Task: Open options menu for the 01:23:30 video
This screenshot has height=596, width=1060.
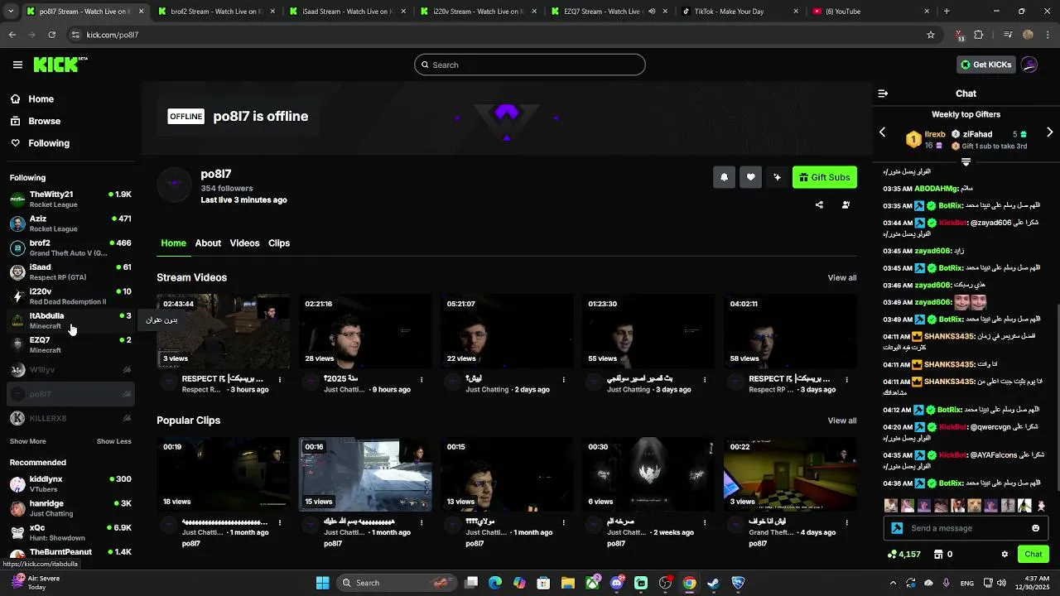Action: coord(705,380)
